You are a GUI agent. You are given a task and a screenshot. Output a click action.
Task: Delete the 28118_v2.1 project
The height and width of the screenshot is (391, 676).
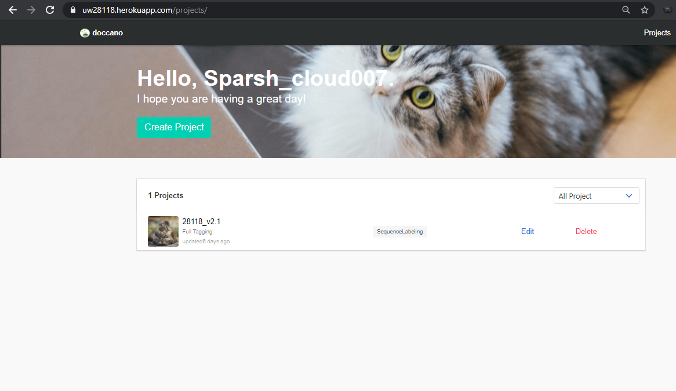586,231
